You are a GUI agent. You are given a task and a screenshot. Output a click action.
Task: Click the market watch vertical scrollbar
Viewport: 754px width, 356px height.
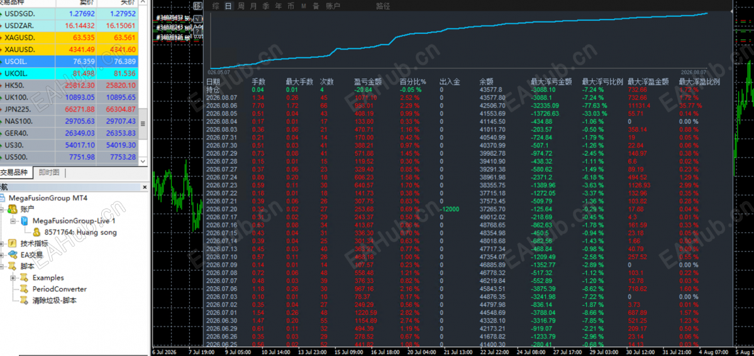[x=142, y=83]
